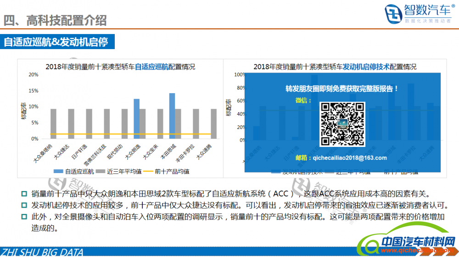
Task: Click the email qichecailiao2018@163.com
Action: [x=349, y=158]
